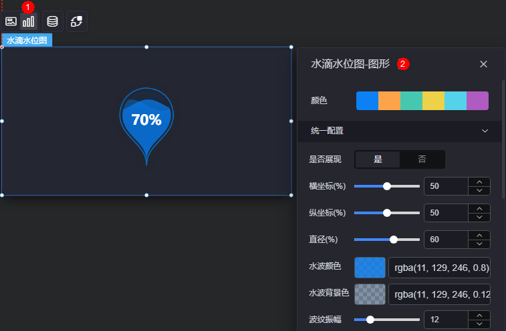
Task: Increase 横坐标(%) with the up arrow
Action: click(479, 182)
